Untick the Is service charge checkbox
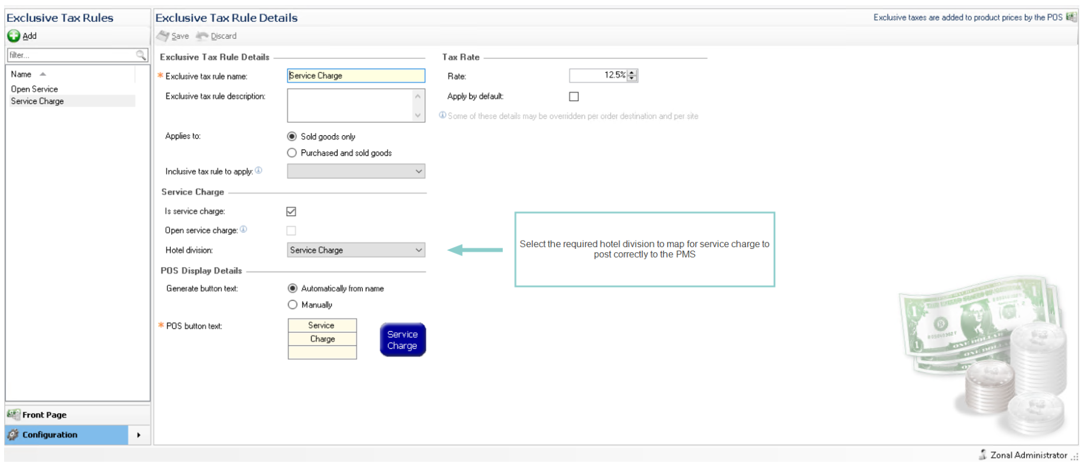1082x463 pixels. click(x=291, y=211)
